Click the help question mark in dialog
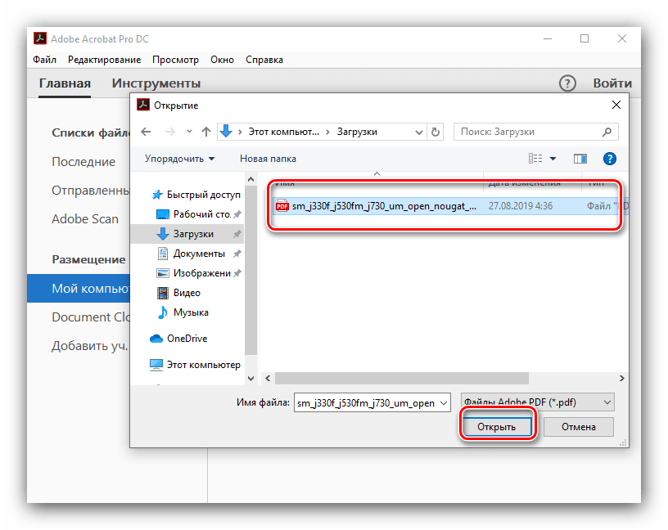 point(609,159)
